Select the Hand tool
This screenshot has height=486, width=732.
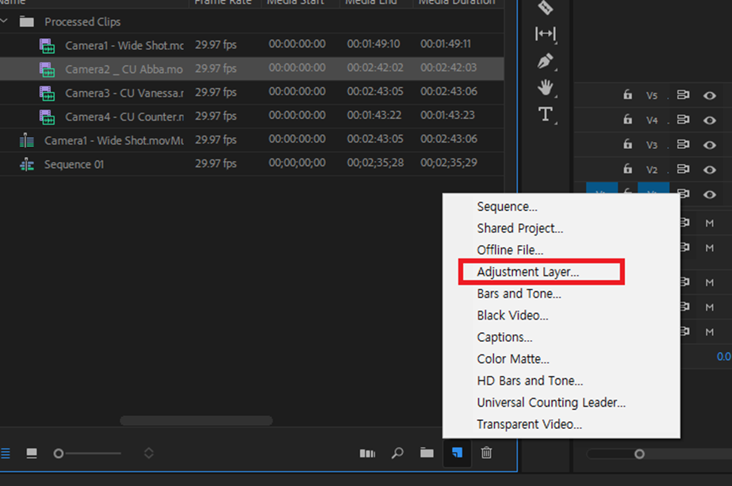point(546,87)
